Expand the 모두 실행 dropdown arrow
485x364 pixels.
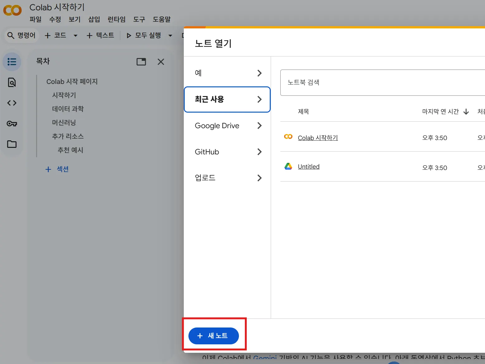(x=170, y=36)
